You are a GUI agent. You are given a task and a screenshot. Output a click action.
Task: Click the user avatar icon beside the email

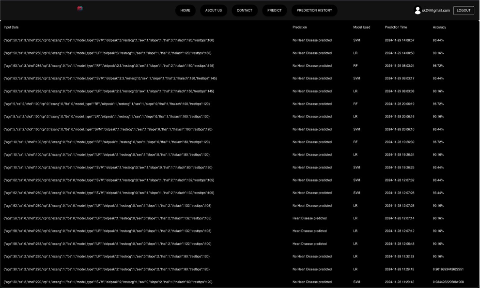click(418, 10)
